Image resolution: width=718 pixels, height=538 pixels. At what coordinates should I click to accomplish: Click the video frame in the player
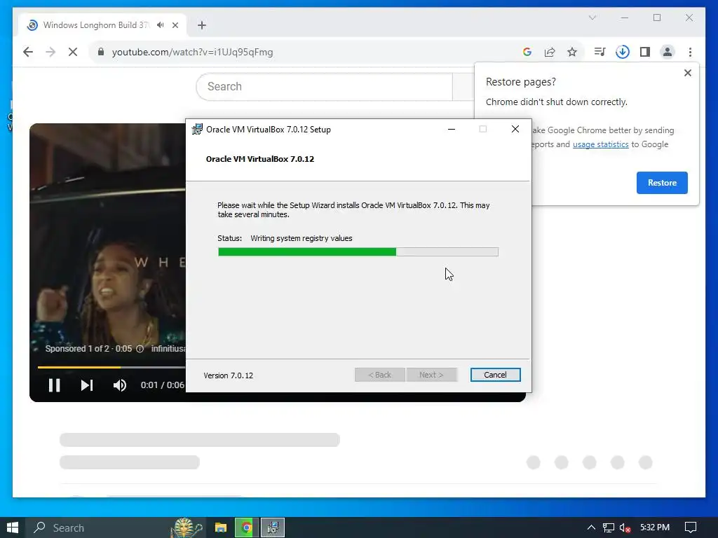point(107,238)
